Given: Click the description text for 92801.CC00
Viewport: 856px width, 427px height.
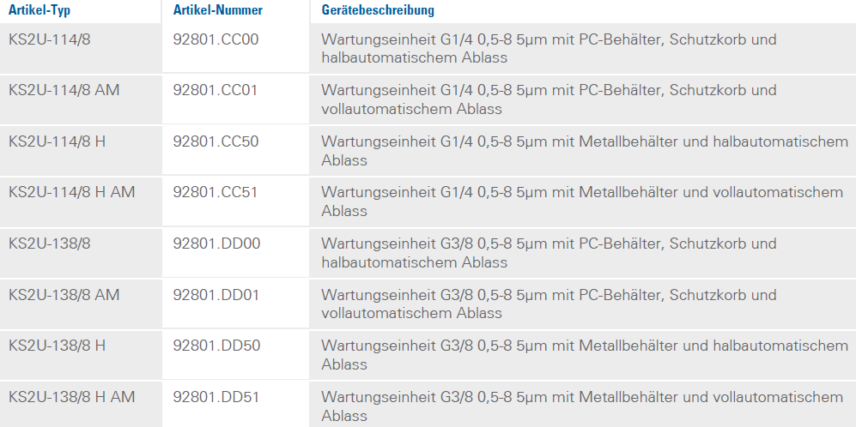Looking at the screenshot, I should coord(549,49).
